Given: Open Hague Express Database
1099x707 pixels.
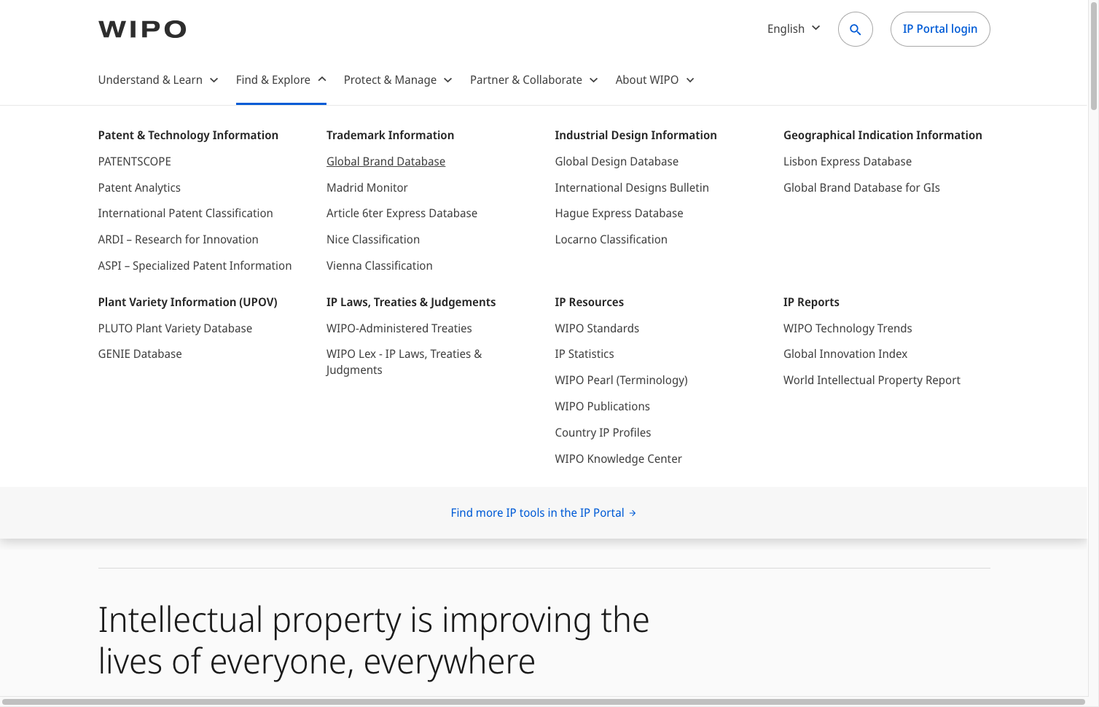Looking at the screenshot, I should coord(619,213).
